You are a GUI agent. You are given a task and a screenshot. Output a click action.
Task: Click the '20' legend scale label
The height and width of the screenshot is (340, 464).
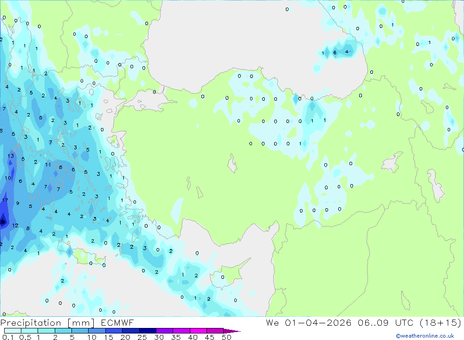click(x=125, y=337)
